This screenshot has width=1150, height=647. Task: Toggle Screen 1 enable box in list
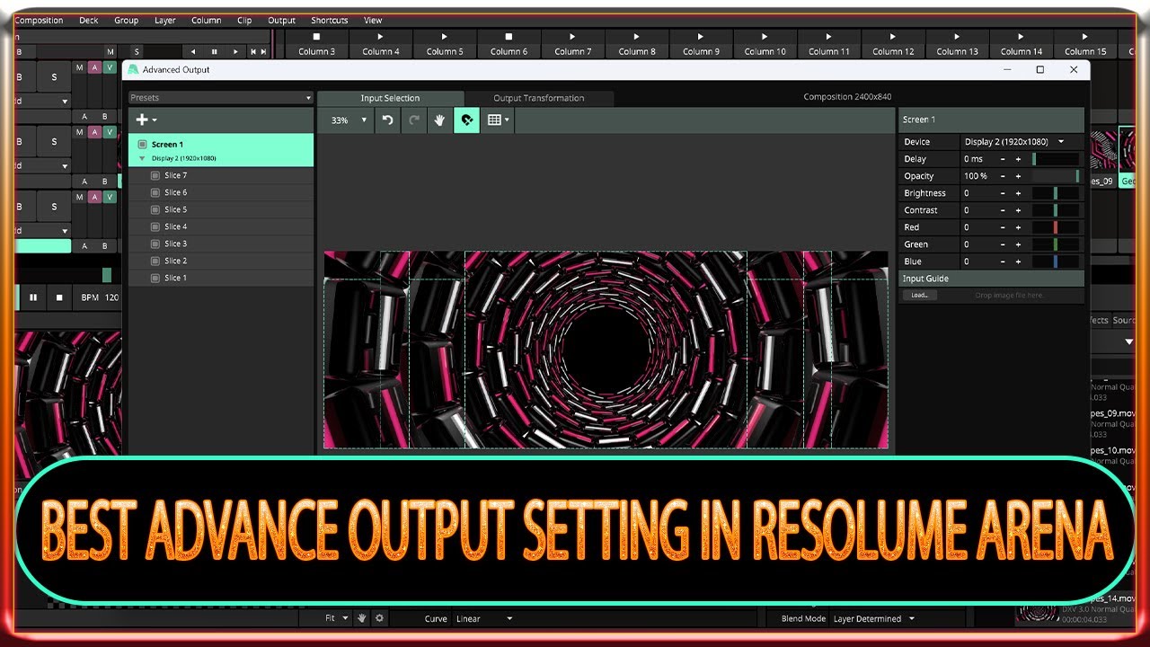tap(142, 144)
